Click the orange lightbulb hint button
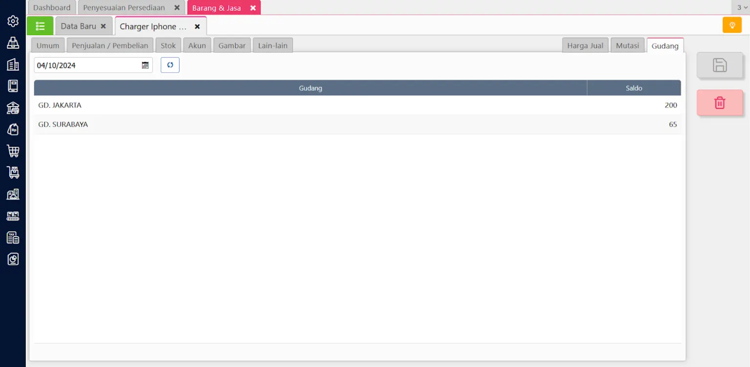Viewport: 750px width, 367px height. [732, 25]
